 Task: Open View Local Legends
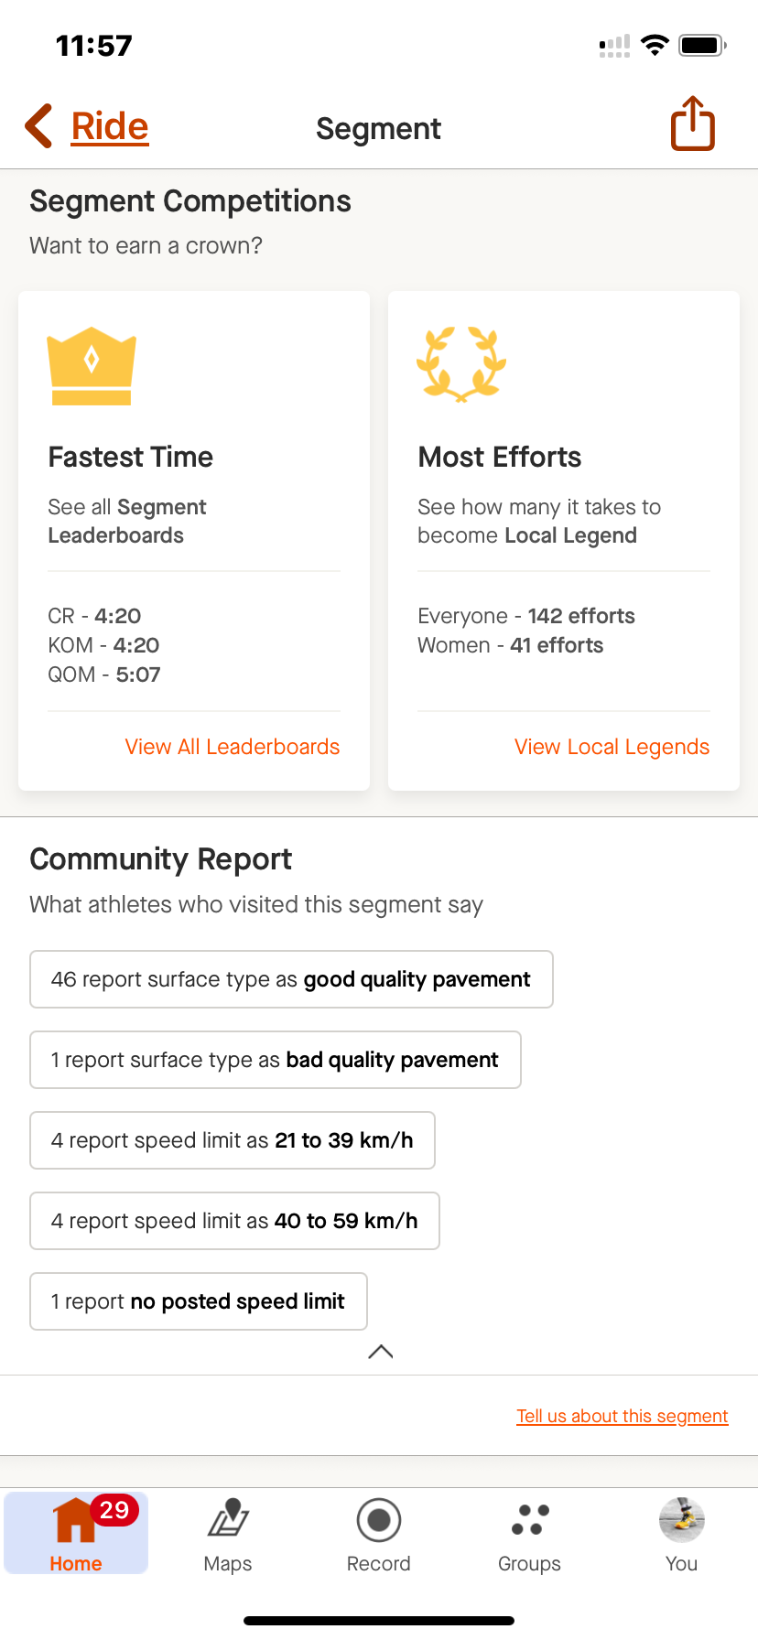click(612, 747)
